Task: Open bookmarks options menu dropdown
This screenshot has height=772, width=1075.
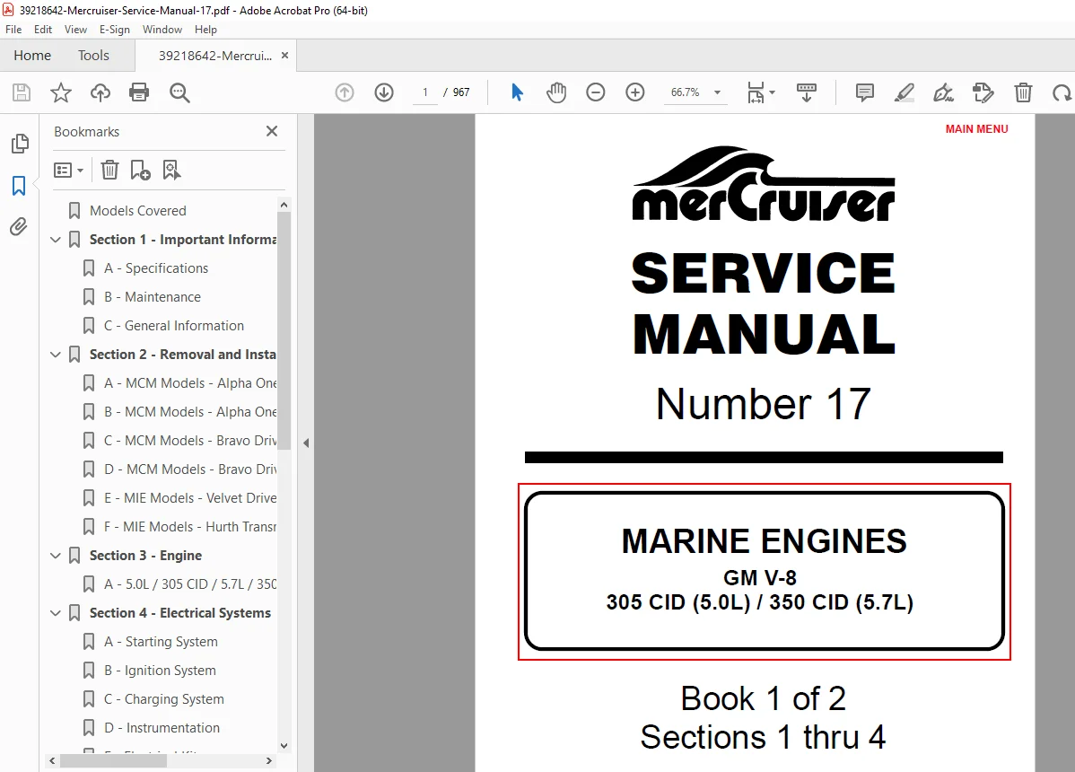Action: [68, 170]
